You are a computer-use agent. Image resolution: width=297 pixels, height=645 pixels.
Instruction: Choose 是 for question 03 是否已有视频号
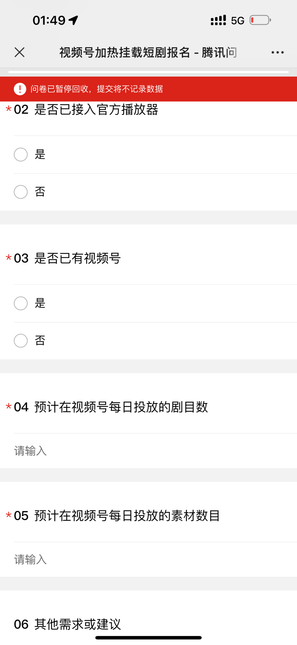[x=20, y=303]
